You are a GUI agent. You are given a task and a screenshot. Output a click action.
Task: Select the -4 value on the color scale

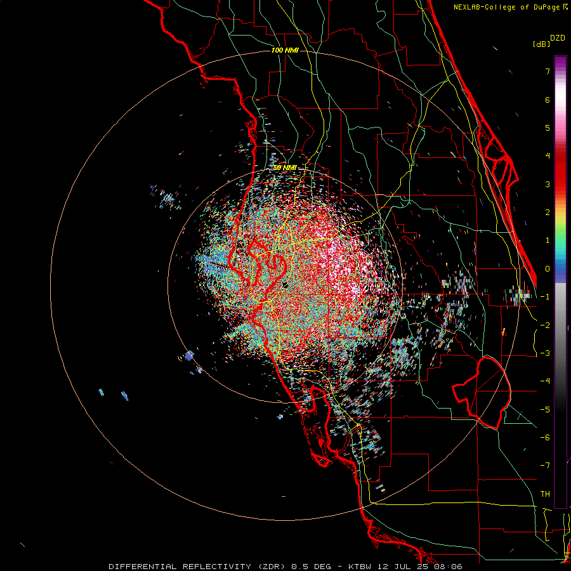click(x=545, y=381)
